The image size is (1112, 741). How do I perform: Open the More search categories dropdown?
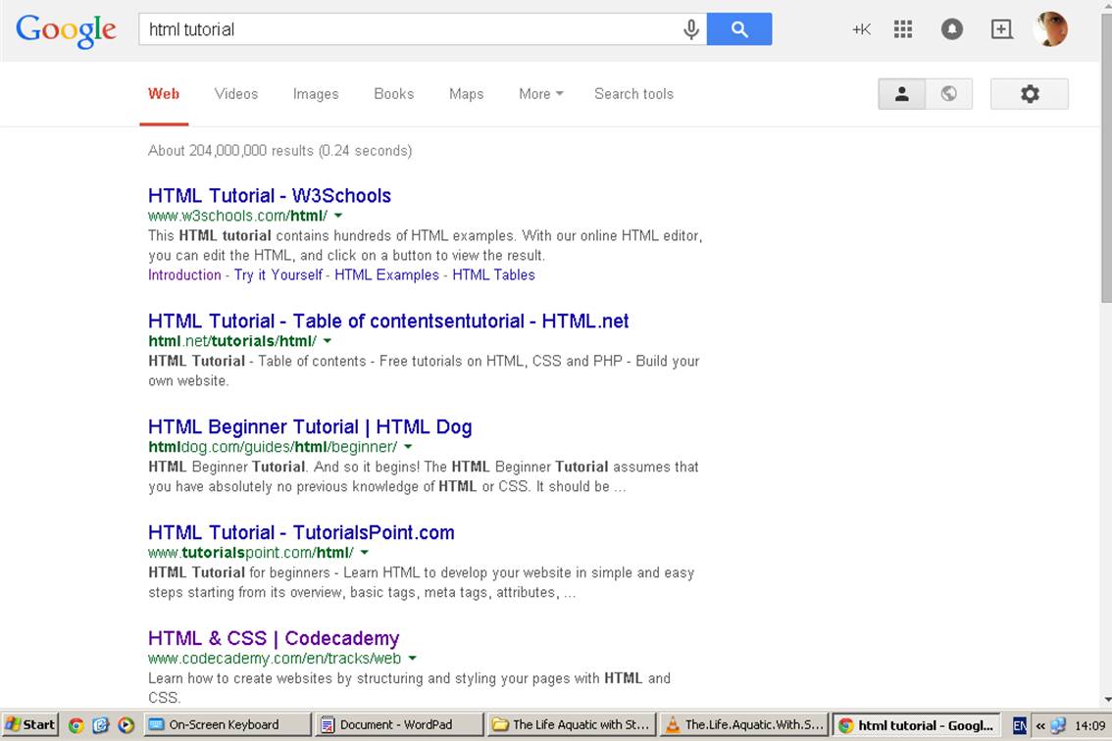tap(541, 93)
